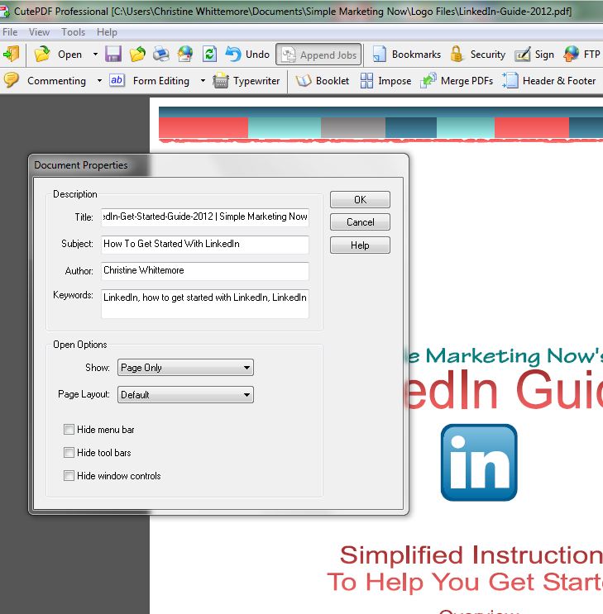Click the Impose grid icon

[x=366, y=81]
